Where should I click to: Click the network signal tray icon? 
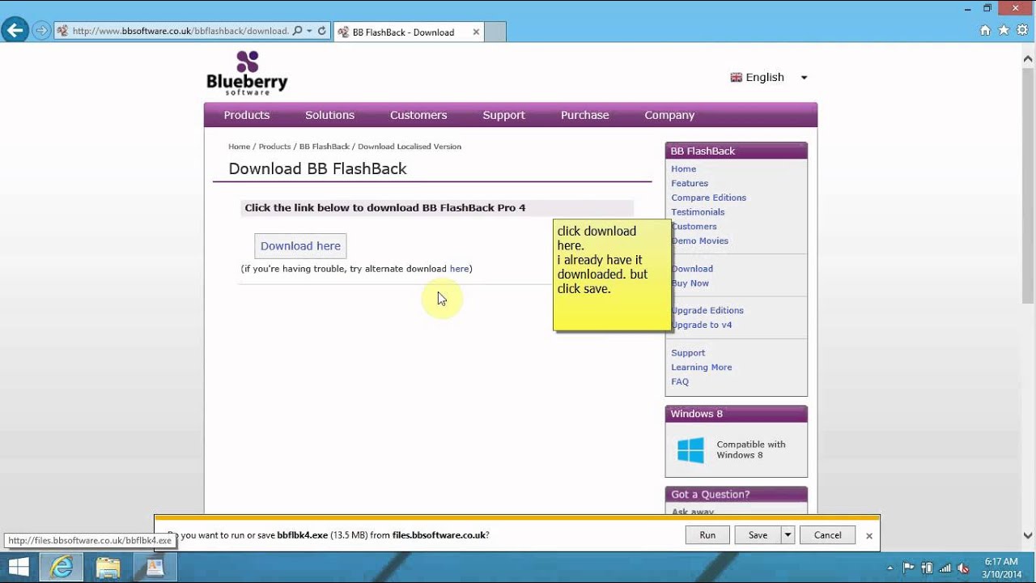(945, 568)
